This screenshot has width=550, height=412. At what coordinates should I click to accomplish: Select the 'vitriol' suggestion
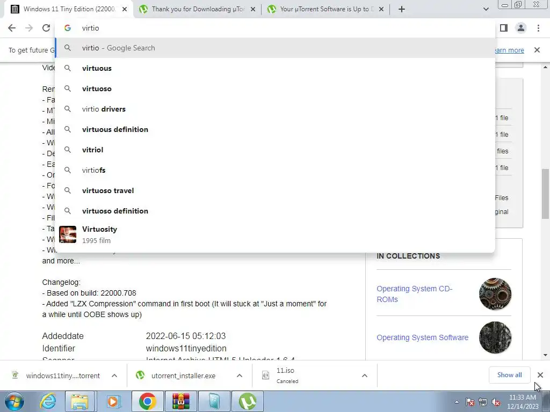[x=275, y=150]
